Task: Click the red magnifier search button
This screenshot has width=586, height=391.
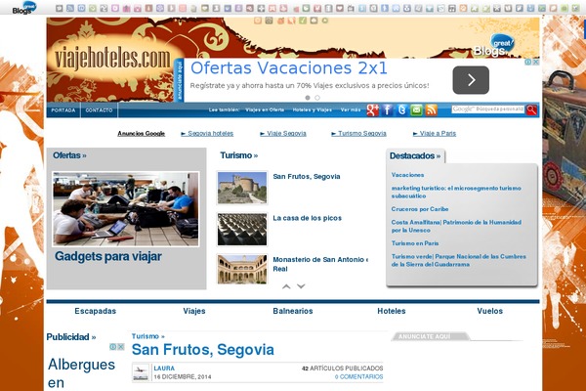Action: tap(531, 109)
